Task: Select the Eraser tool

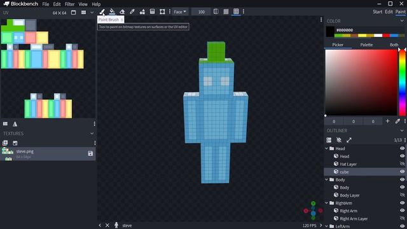Action: [122, 11]
